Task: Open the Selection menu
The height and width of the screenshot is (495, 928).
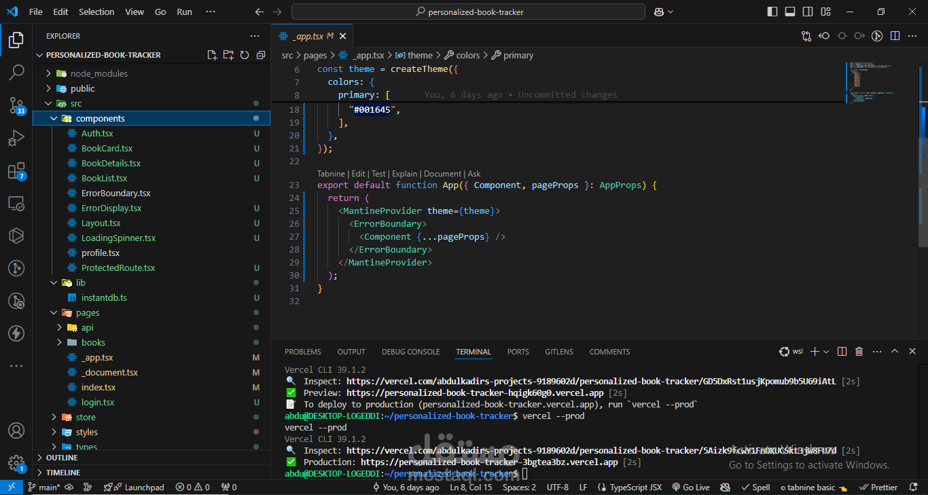Action: pos(96,12)
